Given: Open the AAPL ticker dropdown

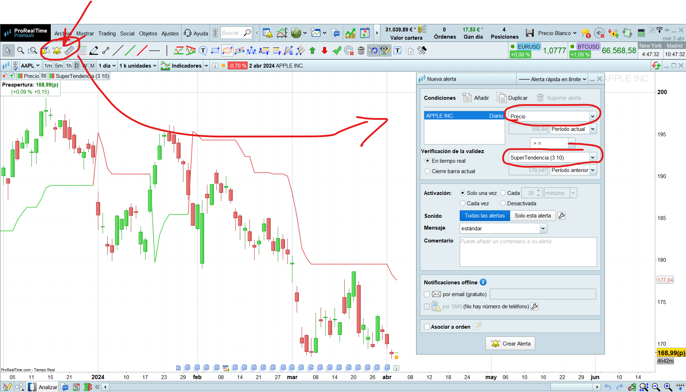Looking at the screenshot, I should 30,65.
